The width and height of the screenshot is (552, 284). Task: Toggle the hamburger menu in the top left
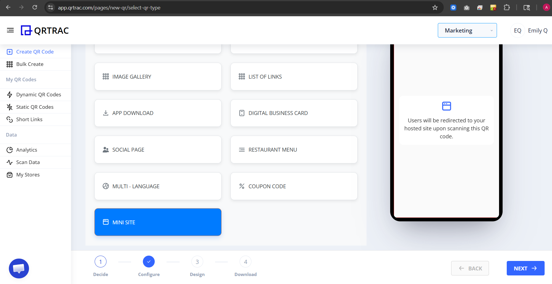[10, 30]
